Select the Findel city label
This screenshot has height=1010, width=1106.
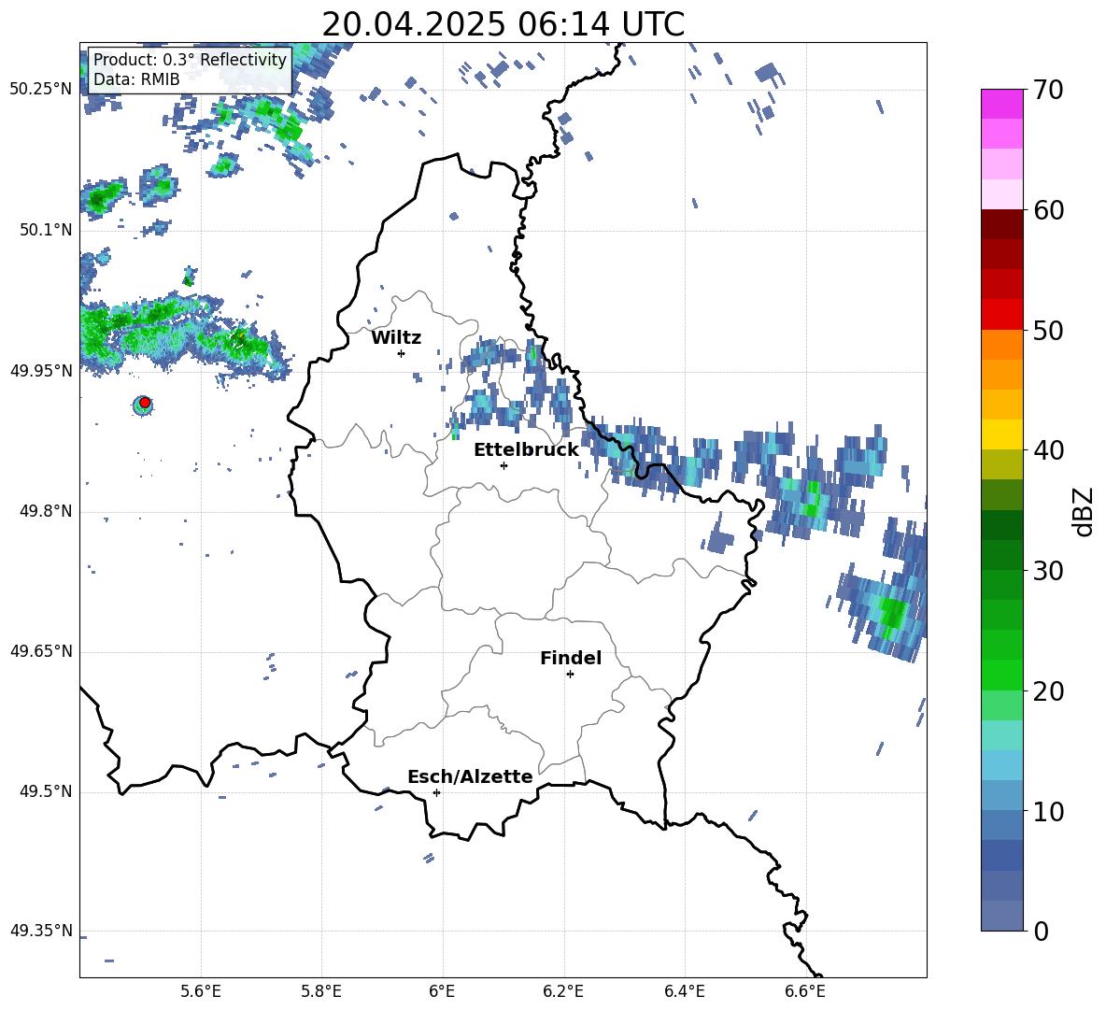tap(571, 658)
